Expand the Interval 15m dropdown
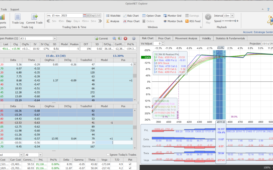 [x=232, y=16]
